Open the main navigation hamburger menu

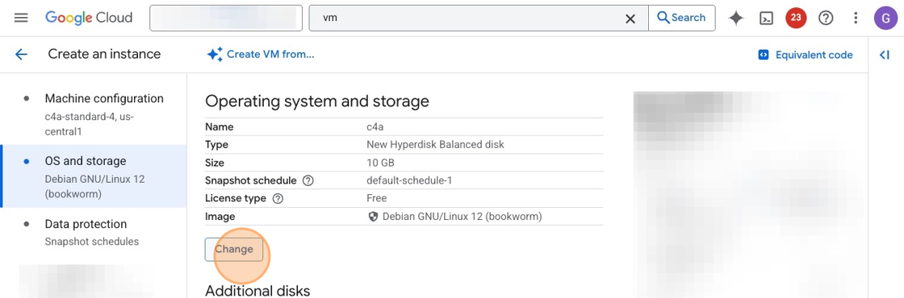21,18
